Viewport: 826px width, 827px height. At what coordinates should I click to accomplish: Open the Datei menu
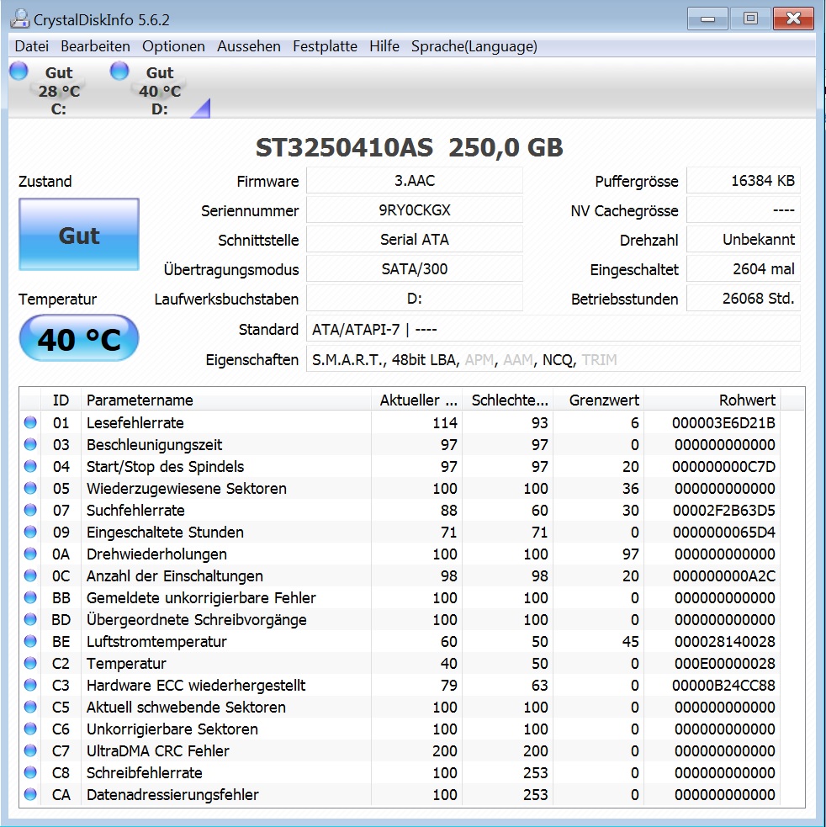[32, 46]
